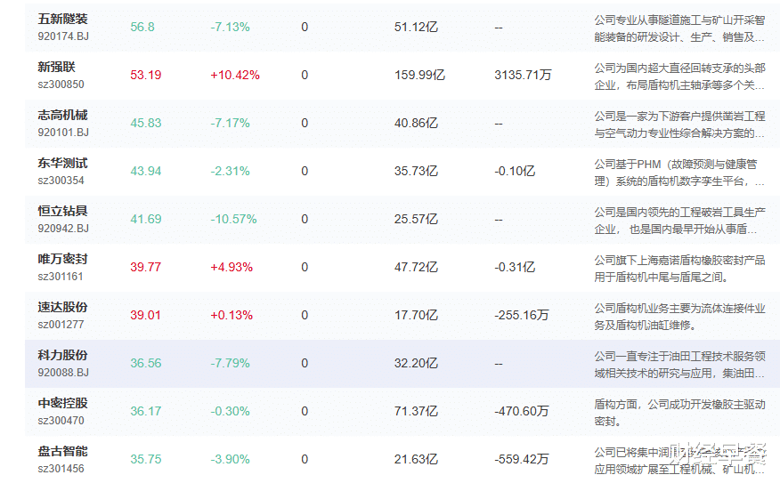Click market cap 17.70亿
The image size is (780, 483).
coord(416,315)
